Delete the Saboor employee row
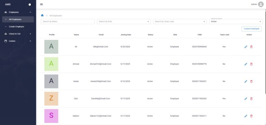The image size is (266, 125). click(x=251, y=116)
